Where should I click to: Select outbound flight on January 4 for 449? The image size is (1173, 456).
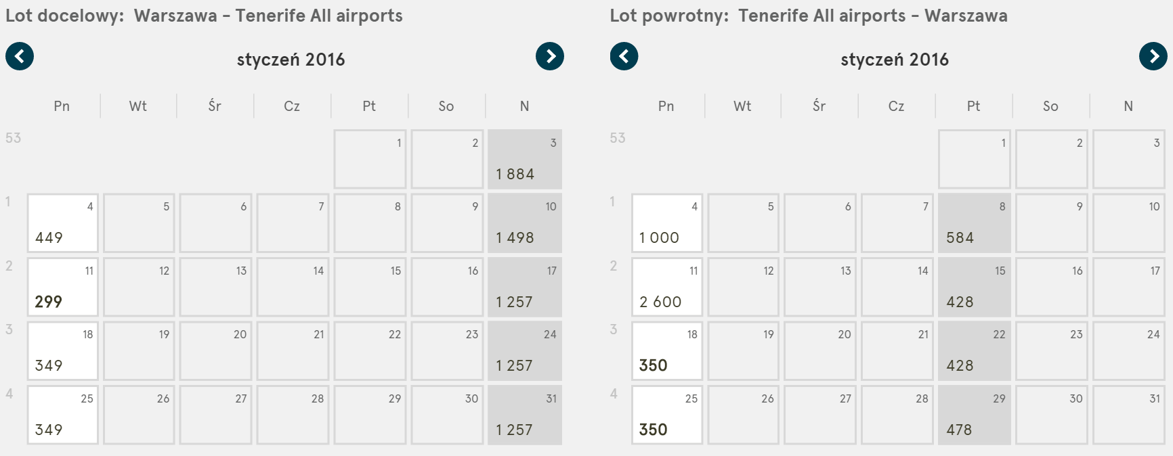(62, 223)
